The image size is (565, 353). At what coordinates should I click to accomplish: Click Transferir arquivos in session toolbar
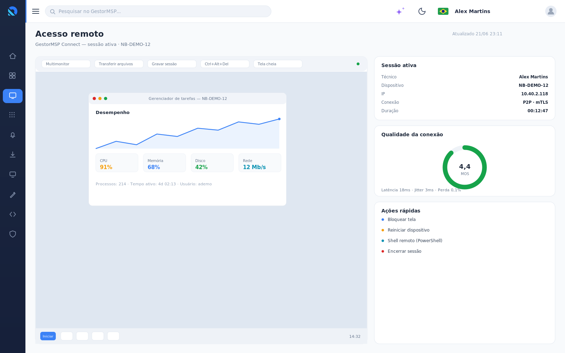[x=119, y=64]
